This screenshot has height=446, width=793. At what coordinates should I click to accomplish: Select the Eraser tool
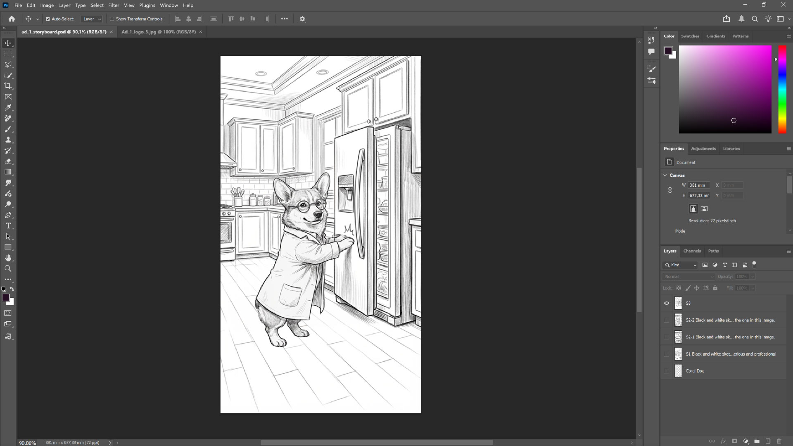point(8,161)
